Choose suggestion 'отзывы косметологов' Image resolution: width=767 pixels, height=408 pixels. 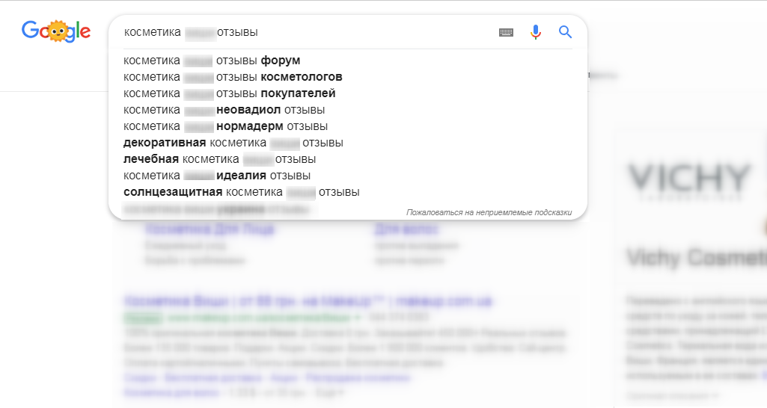coord(233,77)
